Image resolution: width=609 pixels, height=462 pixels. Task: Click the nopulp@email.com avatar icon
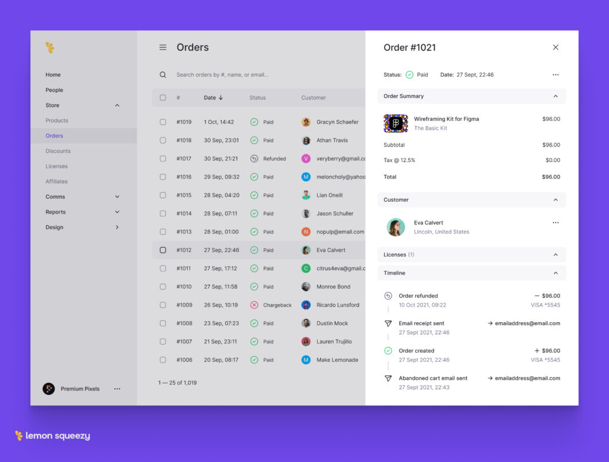[306, 232]
